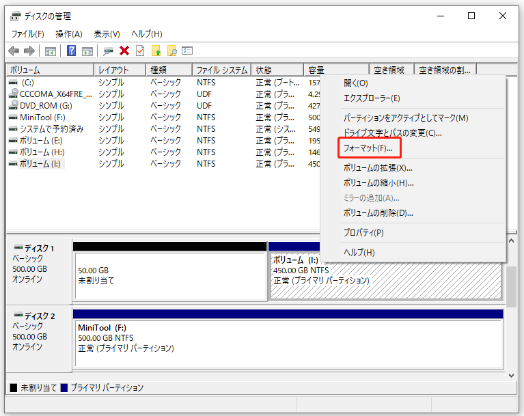Click the ディスク 2 label panel
Viewport: 524px width, 416px height.
pos(38,339)
